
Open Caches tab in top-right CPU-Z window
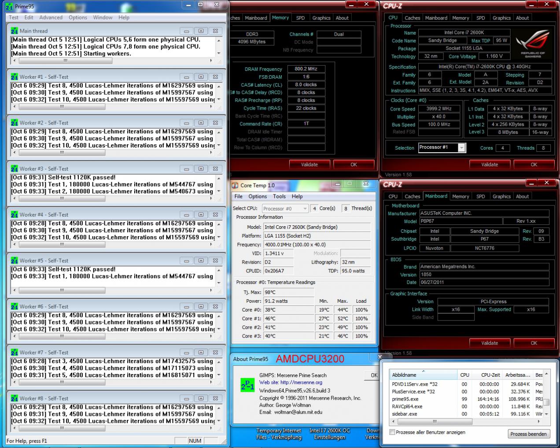pyautogui.click(x=412, y=18)
